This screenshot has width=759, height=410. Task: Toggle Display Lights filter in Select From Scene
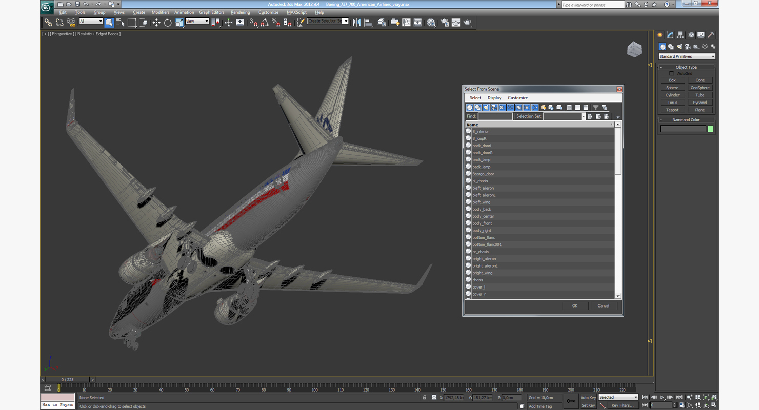486,108
